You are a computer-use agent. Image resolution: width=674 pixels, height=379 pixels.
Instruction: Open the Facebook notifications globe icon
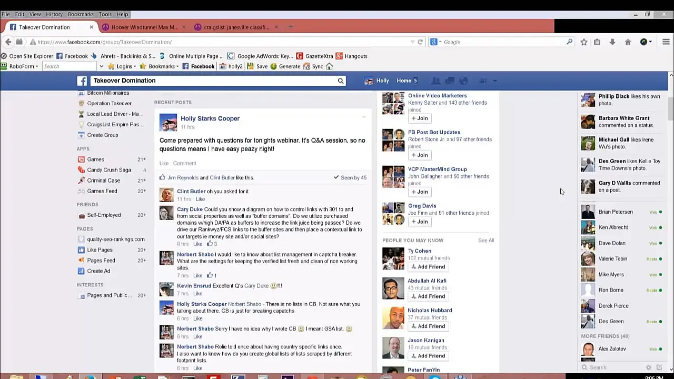[463, 81]
